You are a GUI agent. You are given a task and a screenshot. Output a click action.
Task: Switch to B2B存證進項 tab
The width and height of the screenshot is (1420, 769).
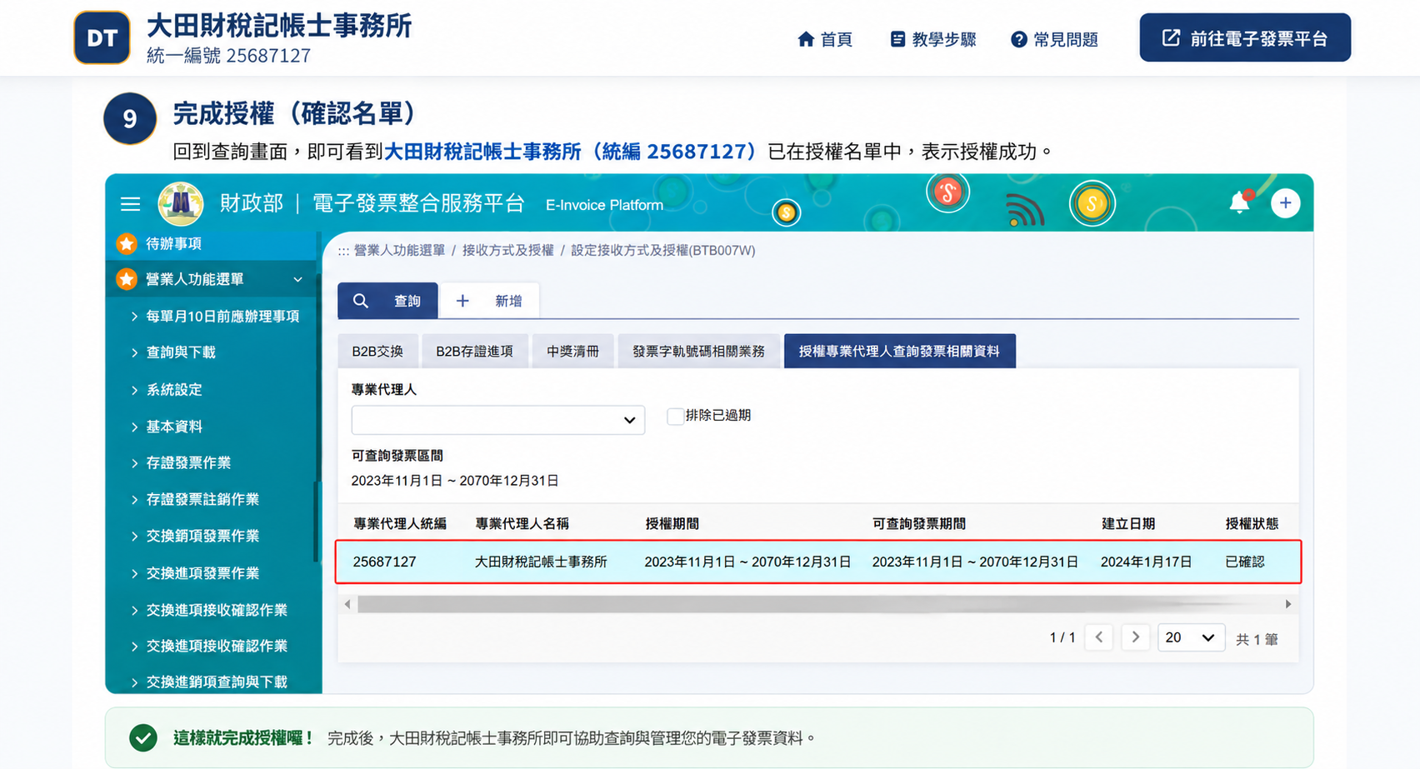point(474,352)
